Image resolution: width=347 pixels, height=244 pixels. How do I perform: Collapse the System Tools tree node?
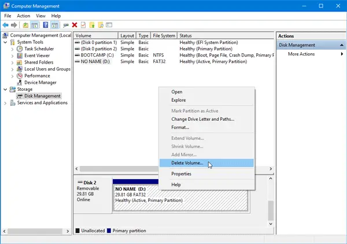(x=5, y=42)
